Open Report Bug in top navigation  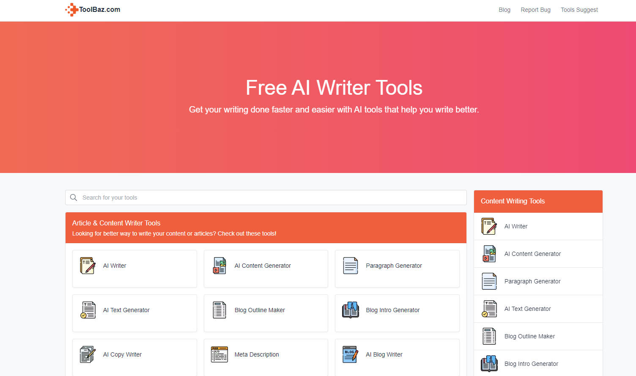click(x=535, y=10)
